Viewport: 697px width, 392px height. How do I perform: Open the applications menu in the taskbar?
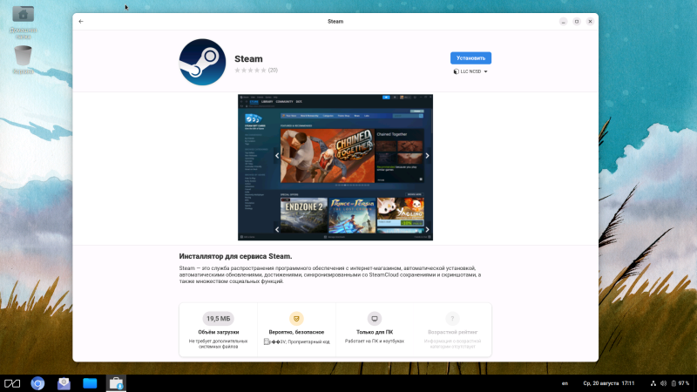(x=12, y=383)
